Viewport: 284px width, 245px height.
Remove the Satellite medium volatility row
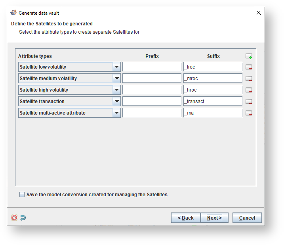249,78
